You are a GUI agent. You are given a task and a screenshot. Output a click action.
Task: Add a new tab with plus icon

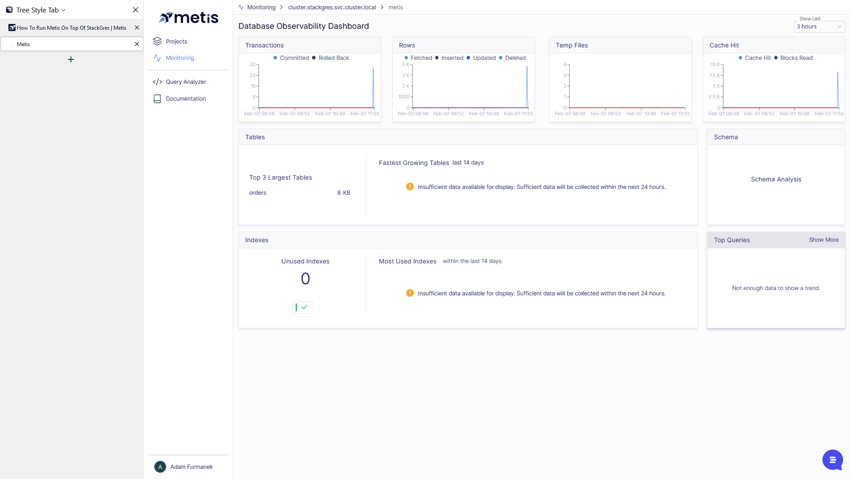pyautogui.click(x=71, y=59)
